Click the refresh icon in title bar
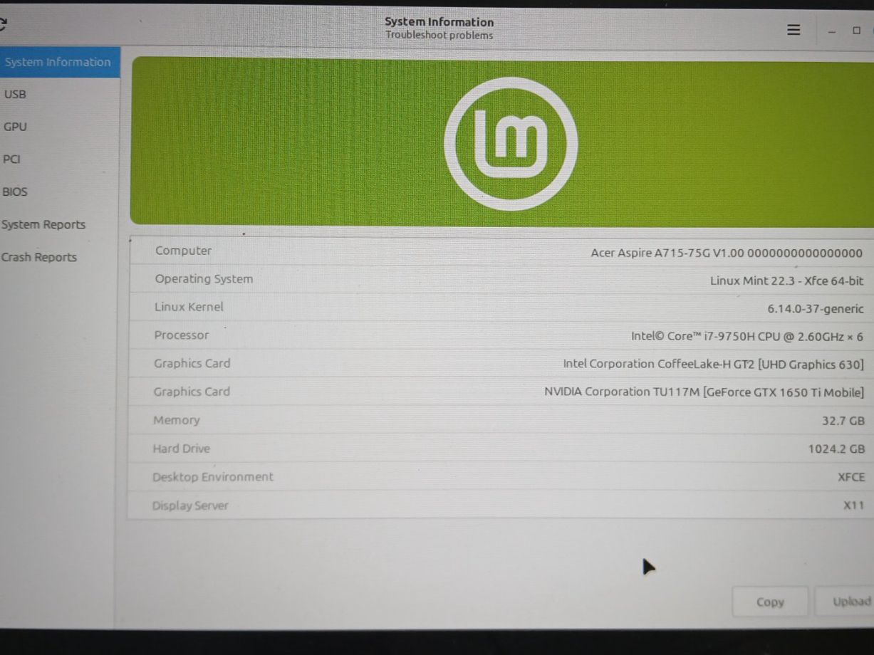The width and height of the screenshot is (874, 655). [3, 26]
